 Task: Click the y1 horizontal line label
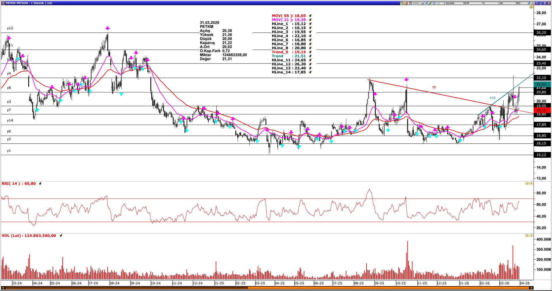9,151
